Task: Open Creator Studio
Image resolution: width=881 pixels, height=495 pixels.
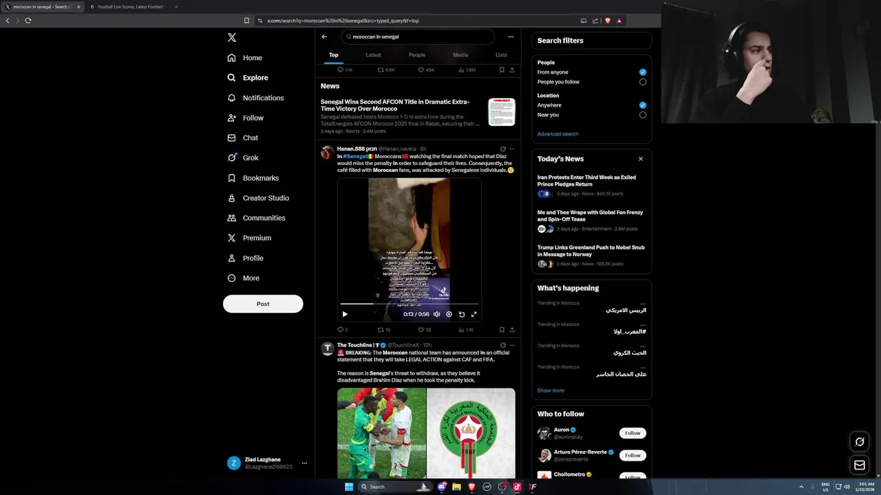Action: [x=258, y=198]
